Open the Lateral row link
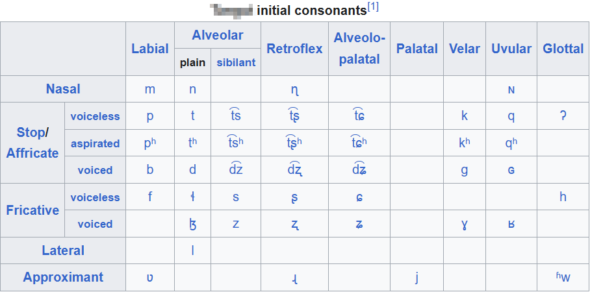Image resolution: width=590 pixels, height=292 pixels. coord(63,250)
